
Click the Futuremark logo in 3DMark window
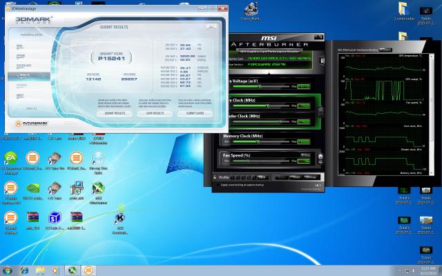pos(32,124)
